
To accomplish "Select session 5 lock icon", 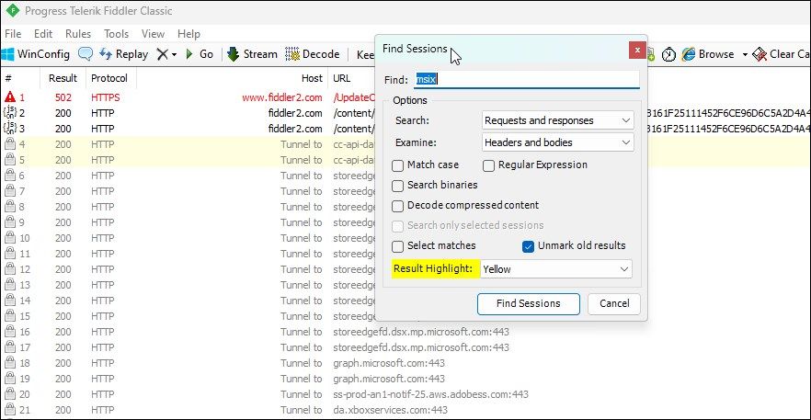I will (x=10, y=160).
